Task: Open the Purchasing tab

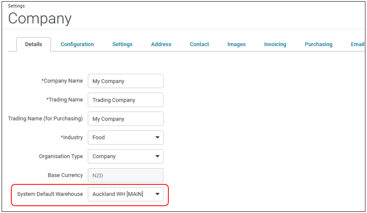Action: pyautogui.click(x=318, y=44)
